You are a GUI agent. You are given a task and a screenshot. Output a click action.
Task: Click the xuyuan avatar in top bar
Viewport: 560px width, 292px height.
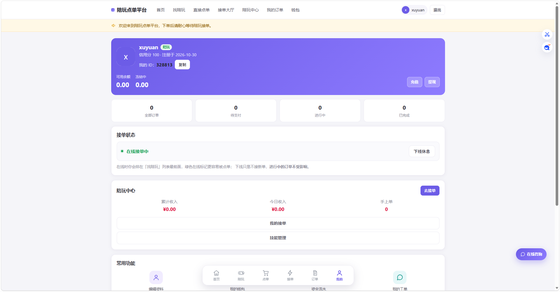click(405, 10)
